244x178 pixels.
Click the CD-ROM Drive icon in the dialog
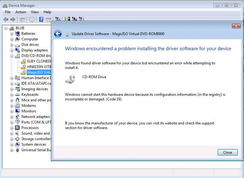pyautogui.click(x=70, y=79)
